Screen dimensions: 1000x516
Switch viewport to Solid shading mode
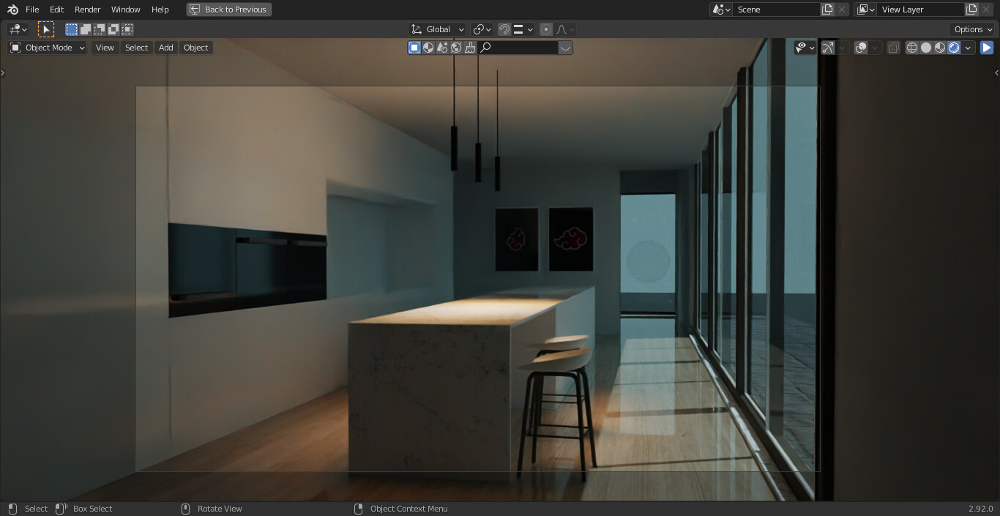926,47
